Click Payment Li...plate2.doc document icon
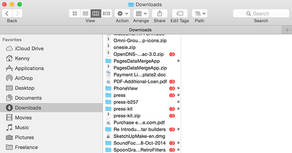 coord(108,75)
